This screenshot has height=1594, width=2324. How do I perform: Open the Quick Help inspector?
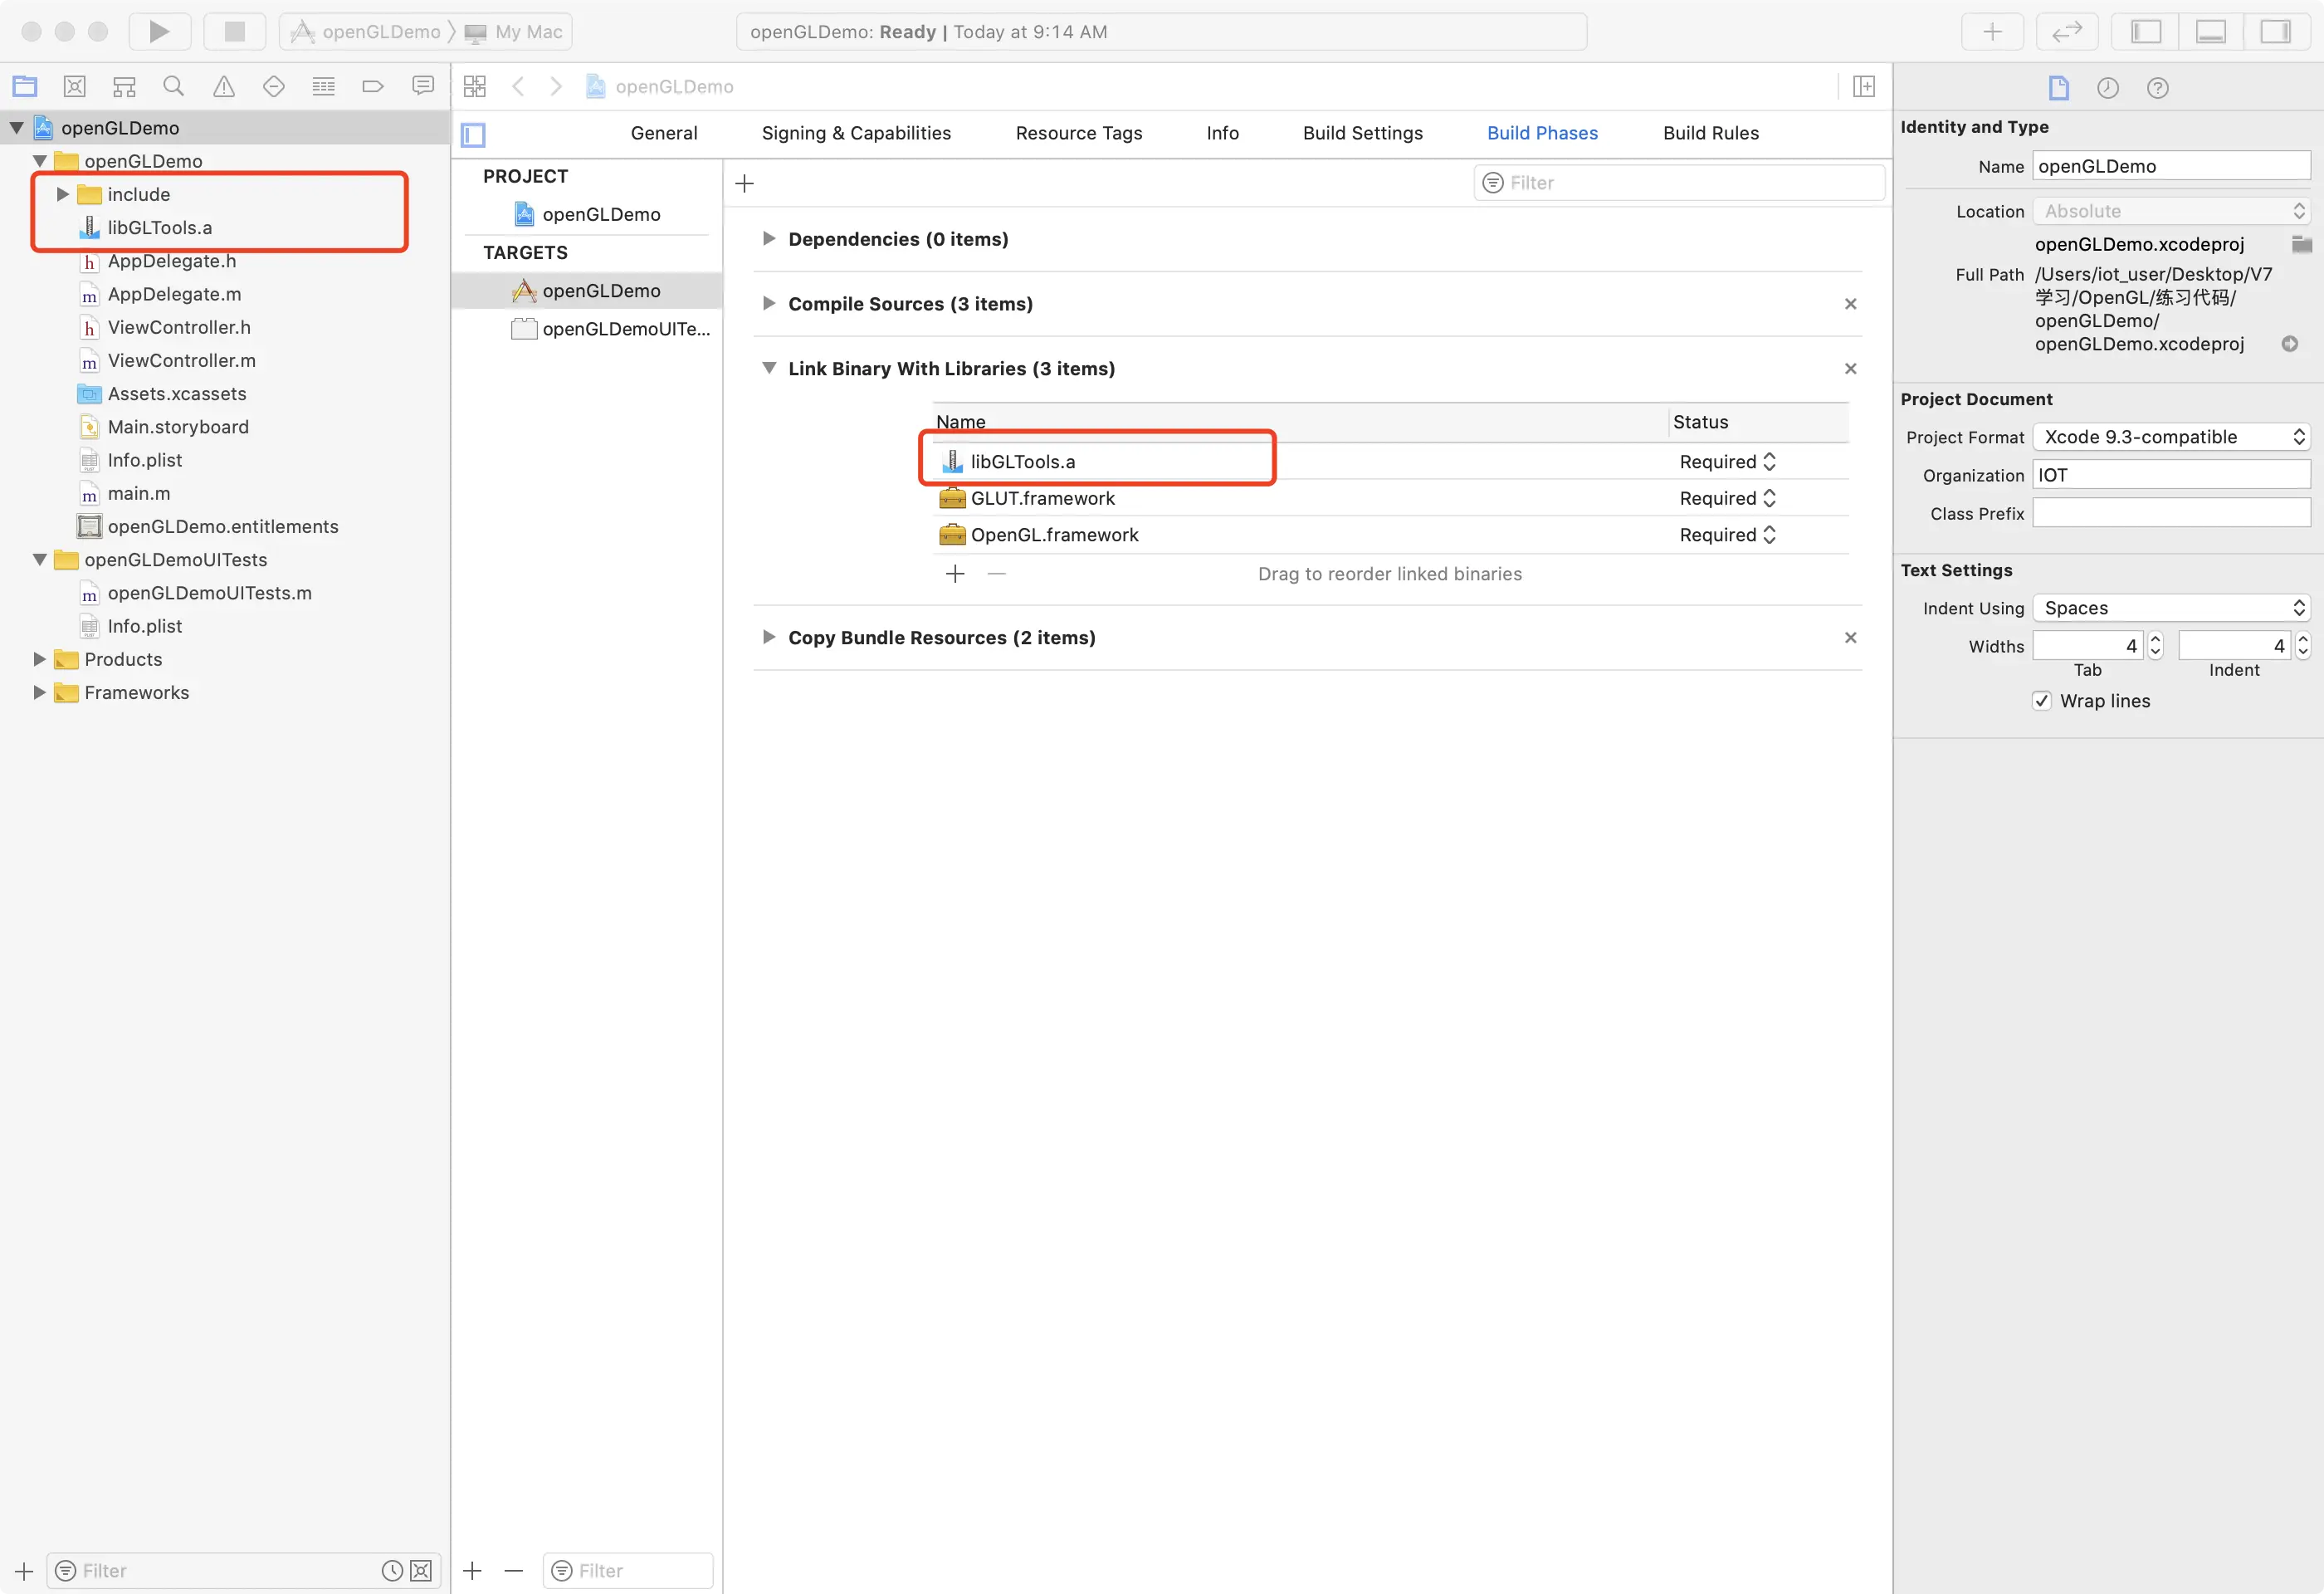pyautogui.click(x=2157, y=88)
